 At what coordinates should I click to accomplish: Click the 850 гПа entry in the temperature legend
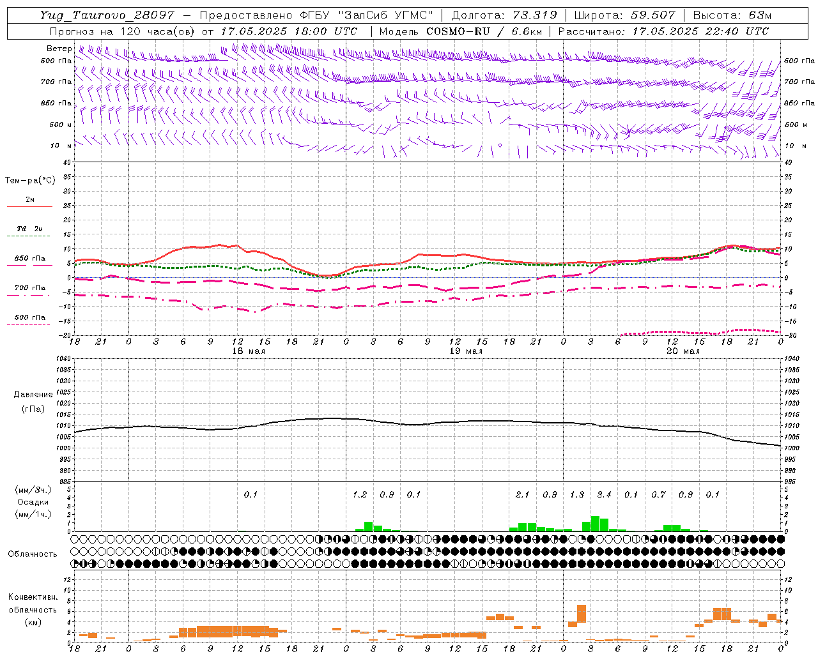[29, 259]
